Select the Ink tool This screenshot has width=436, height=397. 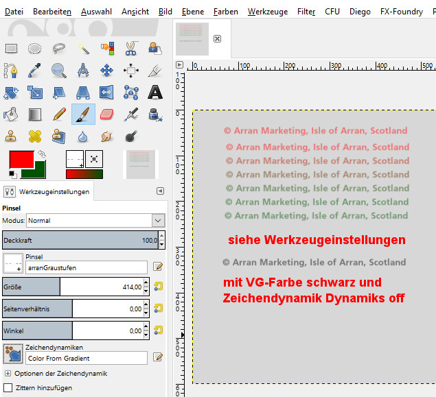155,115
